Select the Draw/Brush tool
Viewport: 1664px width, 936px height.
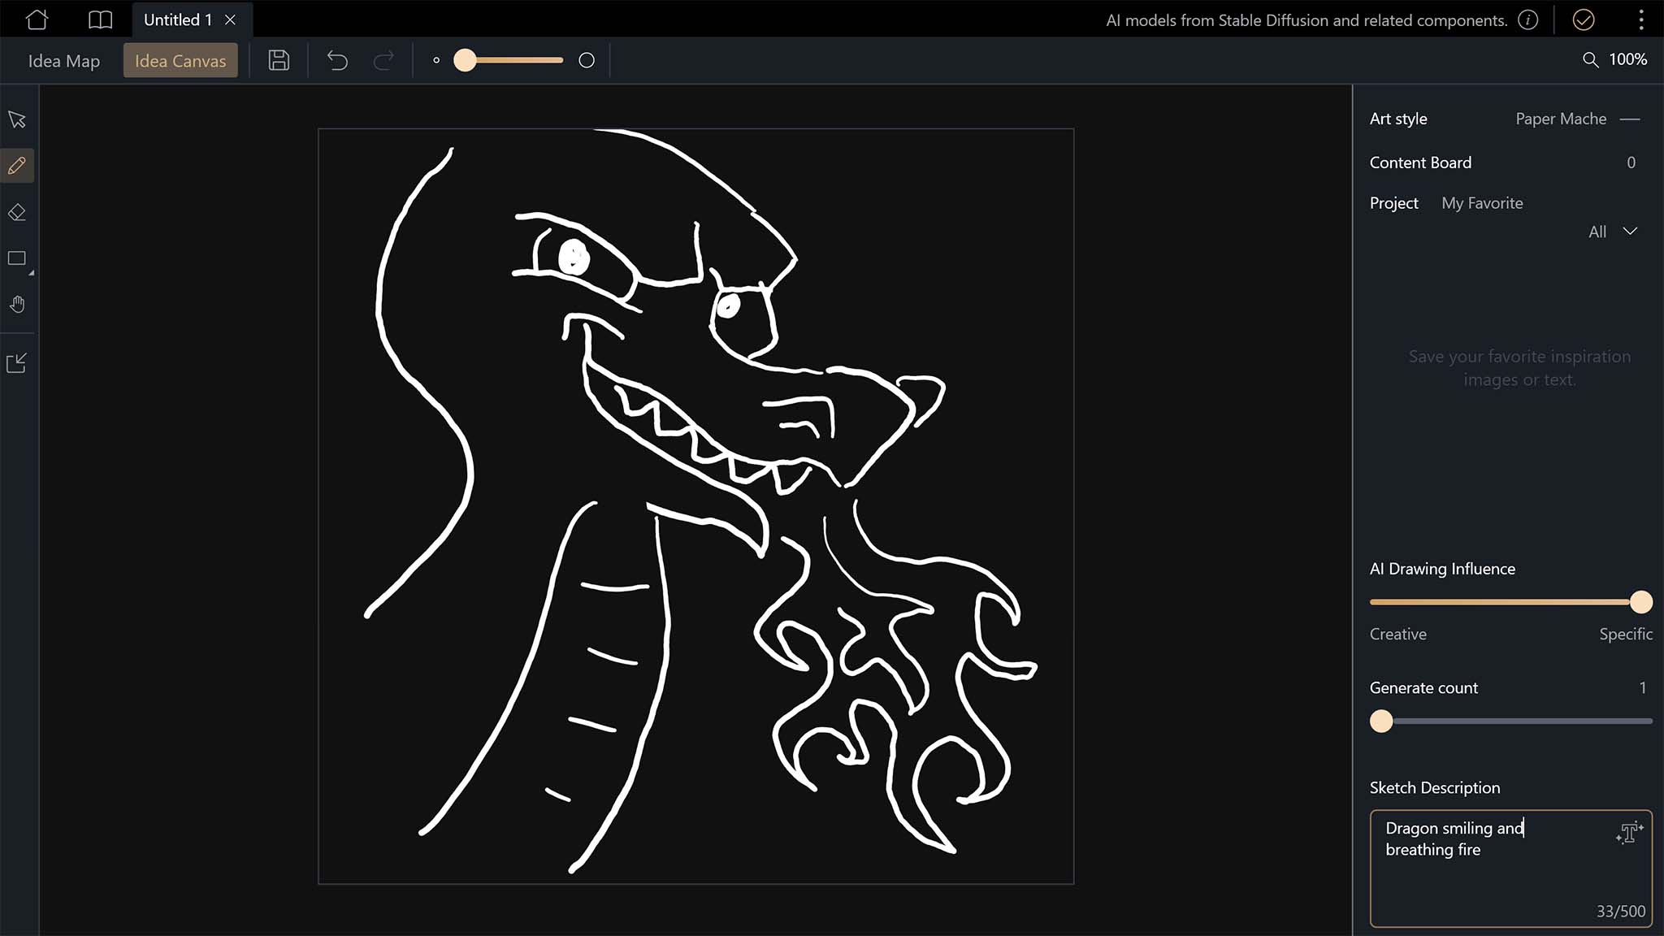[17, 166]
